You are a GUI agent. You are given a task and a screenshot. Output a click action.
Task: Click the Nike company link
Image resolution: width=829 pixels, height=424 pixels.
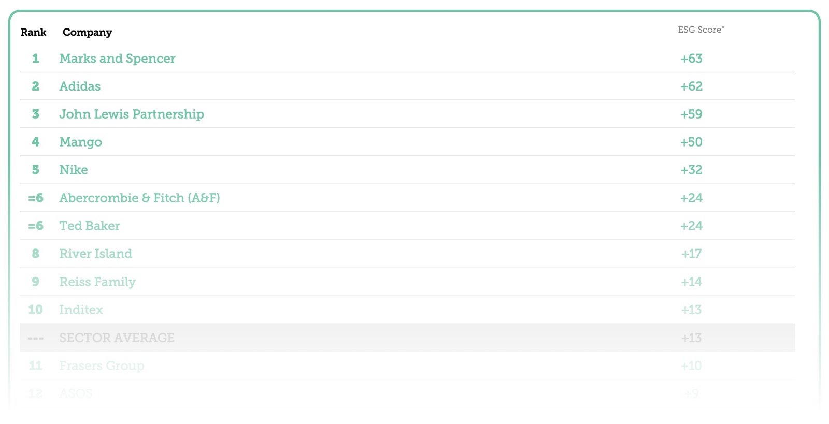point(73,170)
